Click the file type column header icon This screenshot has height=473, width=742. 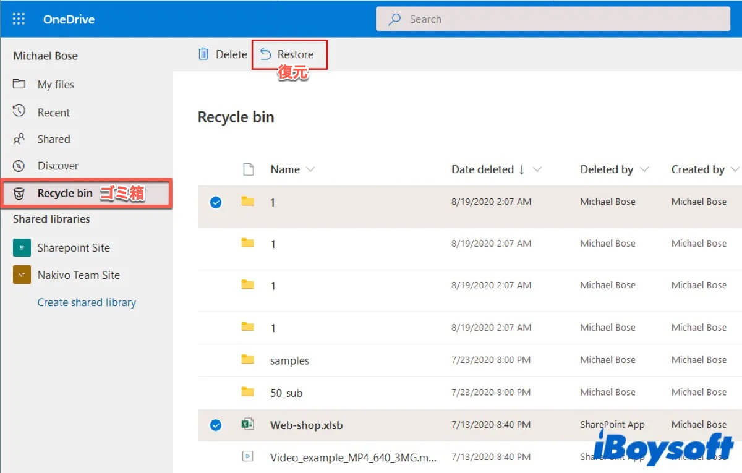(248, 169)
